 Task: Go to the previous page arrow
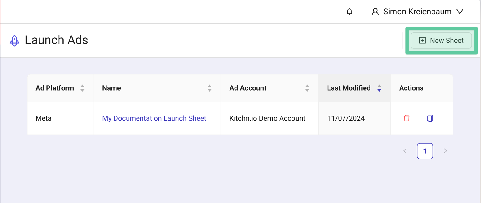pyautogui.click(x=405, y=151)
